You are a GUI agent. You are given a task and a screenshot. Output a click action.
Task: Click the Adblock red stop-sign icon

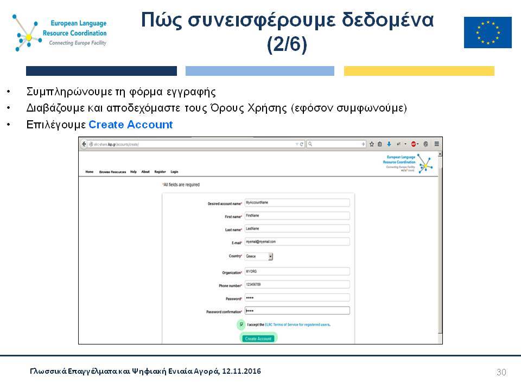point(414,144)
